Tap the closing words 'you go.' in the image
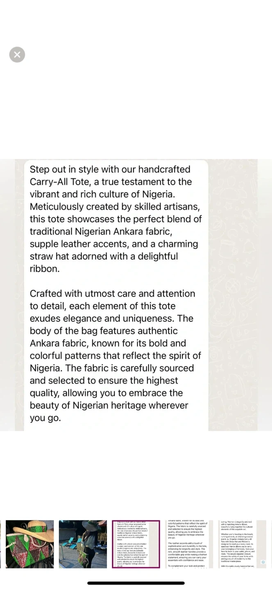Screen dimensions: 272x590 point(45,418)
